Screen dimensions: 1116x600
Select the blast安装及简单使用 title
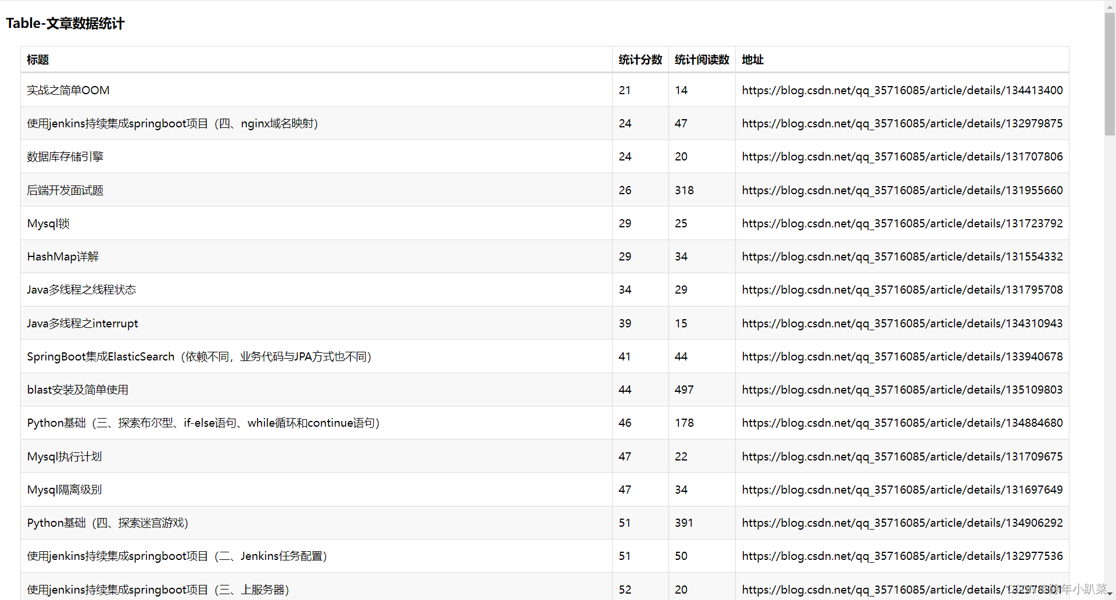click(78, 390)
